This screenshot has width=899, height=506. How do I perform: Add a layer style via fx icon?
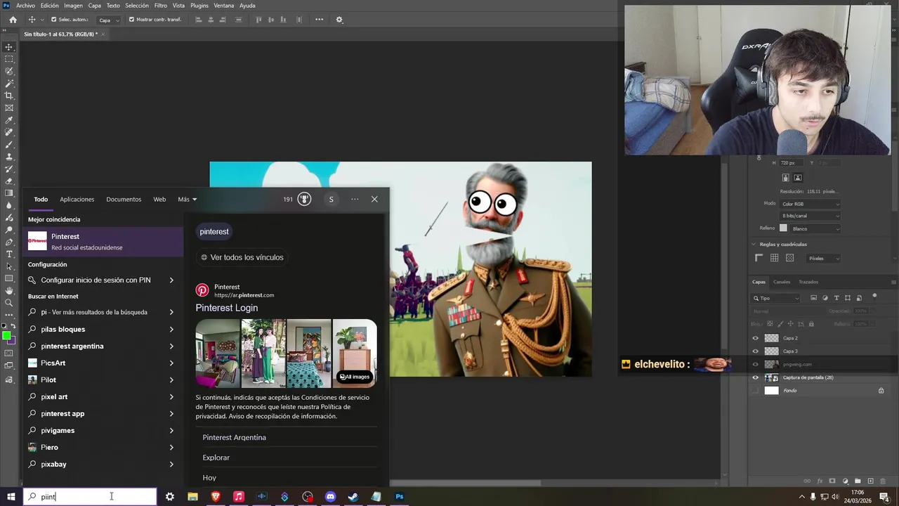(820, 481)
